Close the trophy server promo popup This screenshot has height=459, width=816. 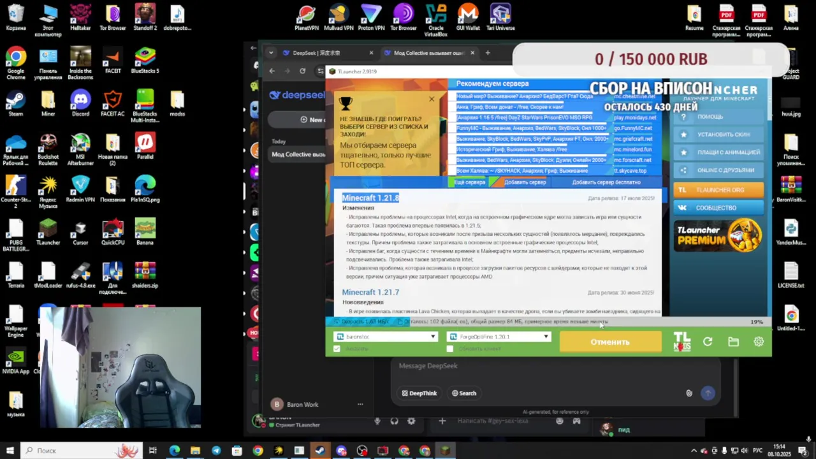(x=432, y=99)
